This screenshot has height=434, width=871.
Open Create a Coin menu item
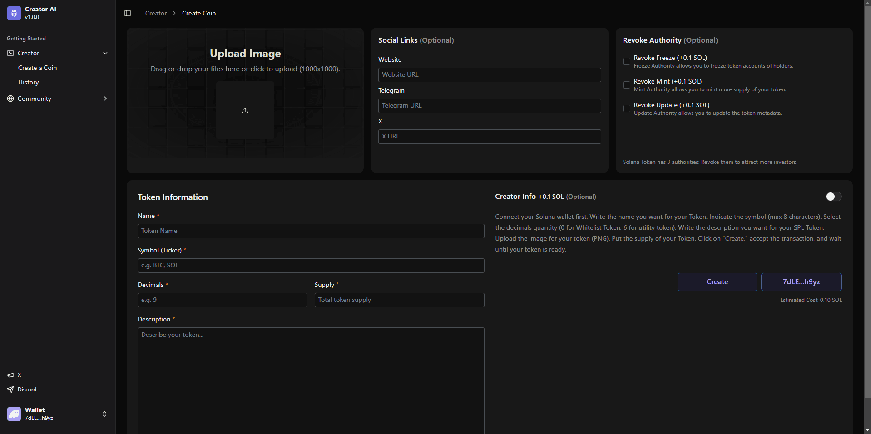pos(38,68)
